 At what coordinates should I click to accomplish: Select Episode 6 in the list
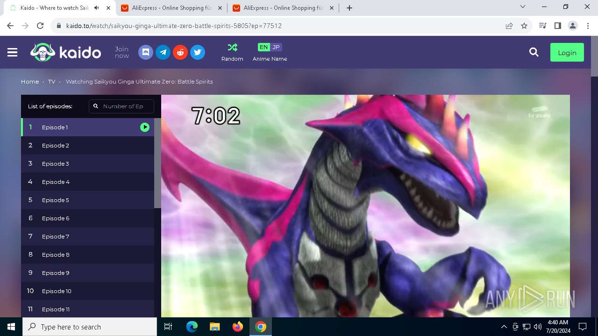tap(87, 218)
